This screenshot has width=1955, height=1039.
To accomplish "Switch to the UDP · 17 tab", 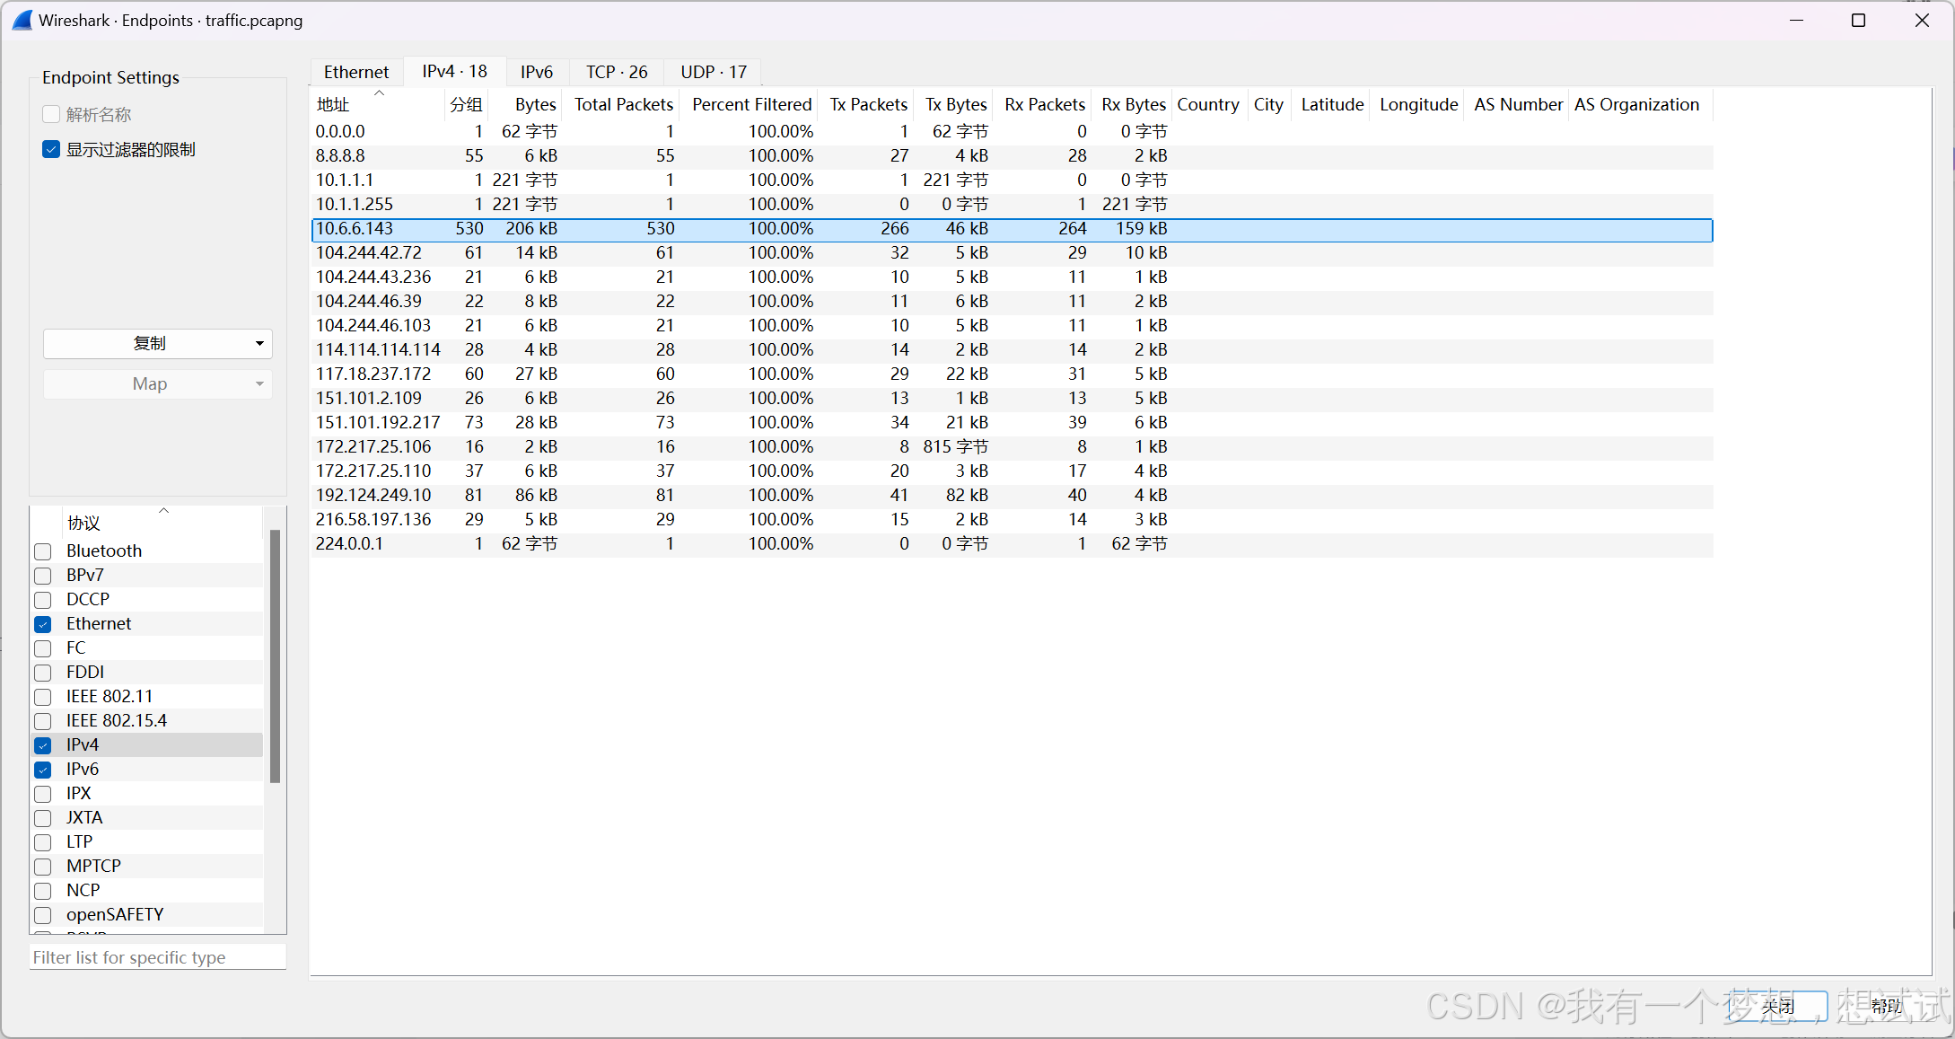I will tap(713, 72).
